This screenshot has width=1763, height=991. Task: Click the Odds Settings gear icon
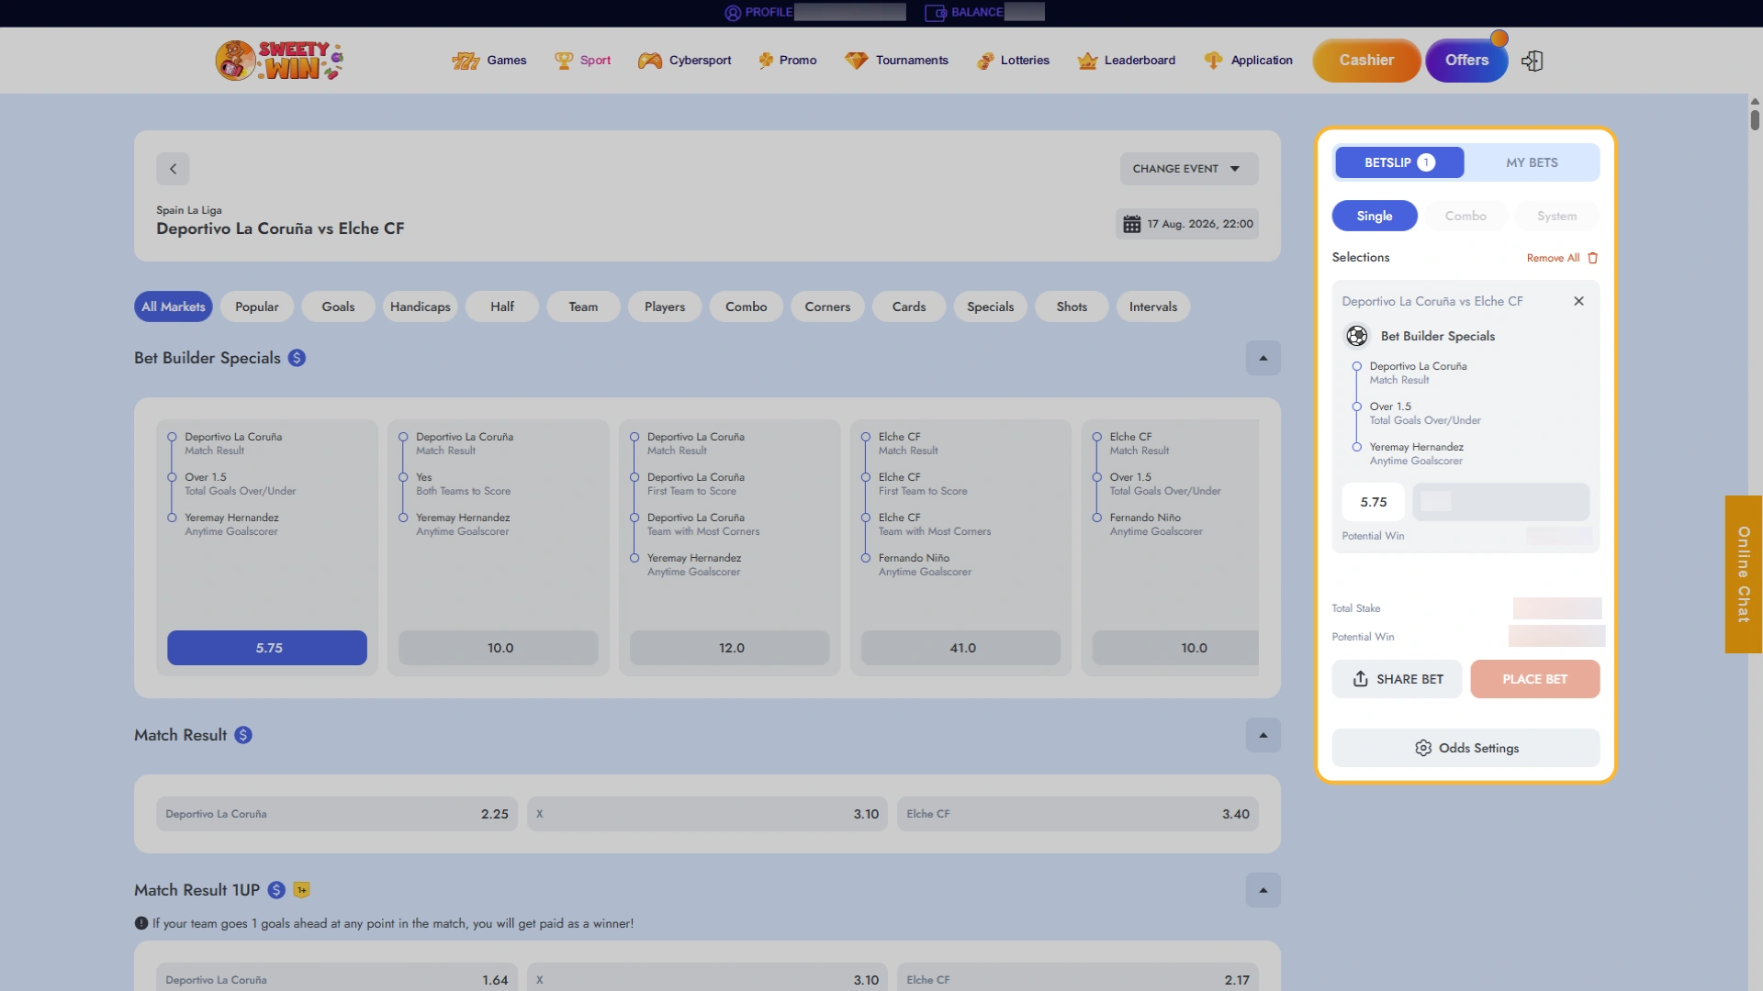1423,748
